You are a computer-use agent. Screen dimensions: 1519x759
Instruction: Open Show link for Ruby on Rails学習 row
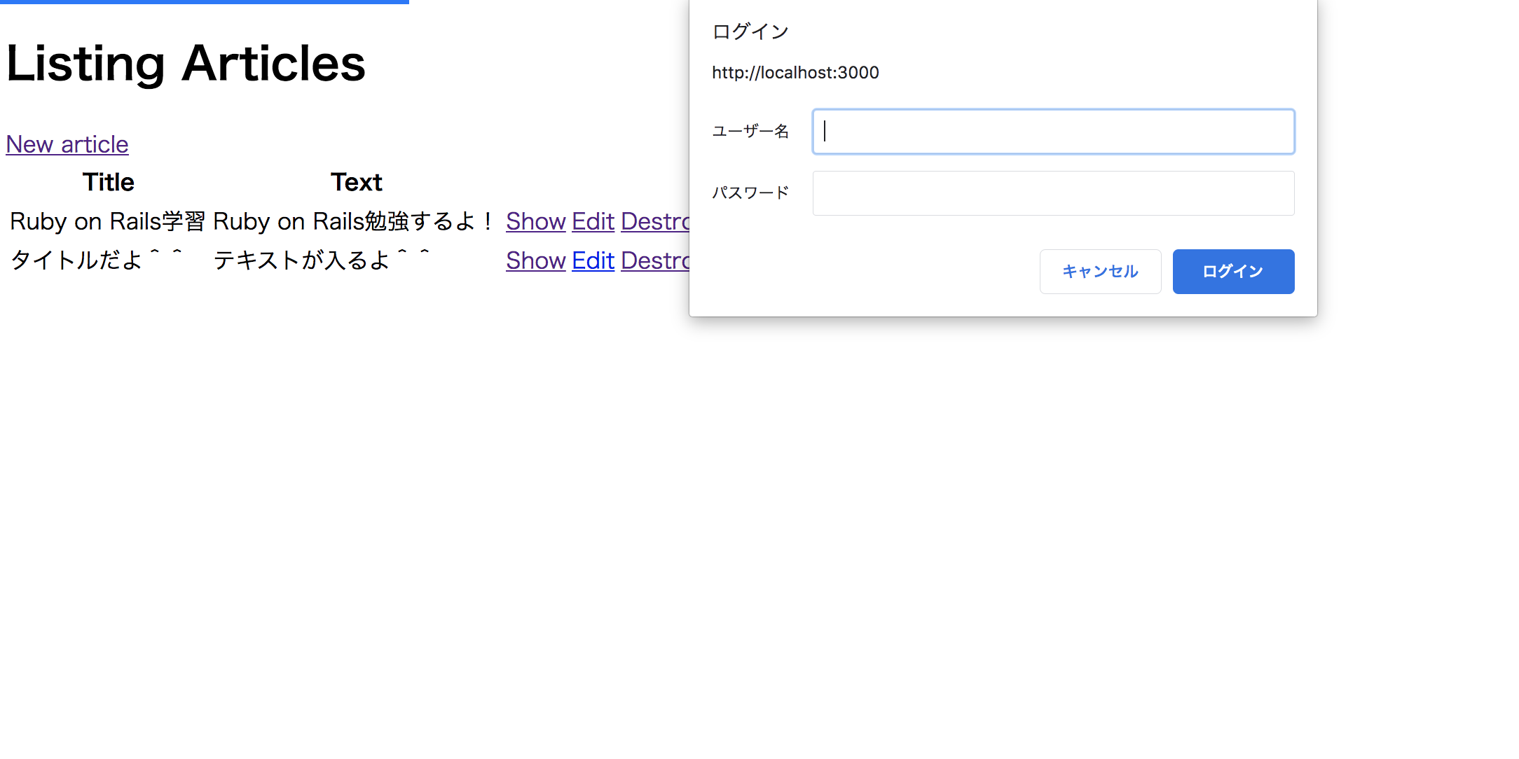[x=535, y=221]
